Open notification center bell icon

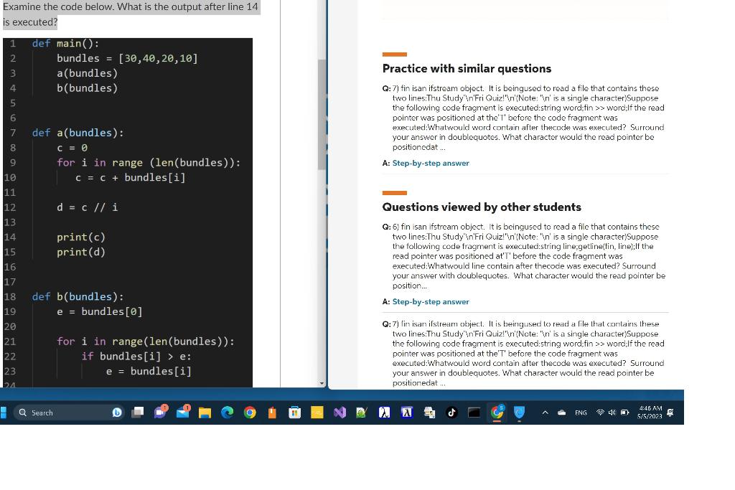[670, 413]
